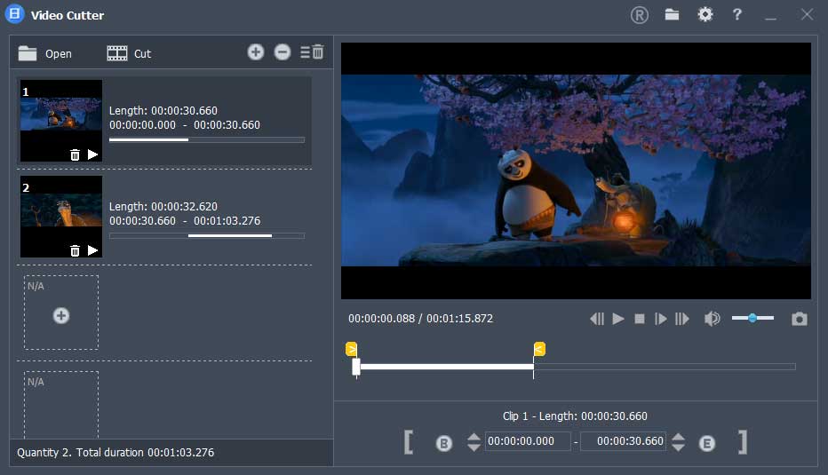Click the yellow end marker on timeline
The width and height of the screenshot is (828, 475).
coord(539,349)
